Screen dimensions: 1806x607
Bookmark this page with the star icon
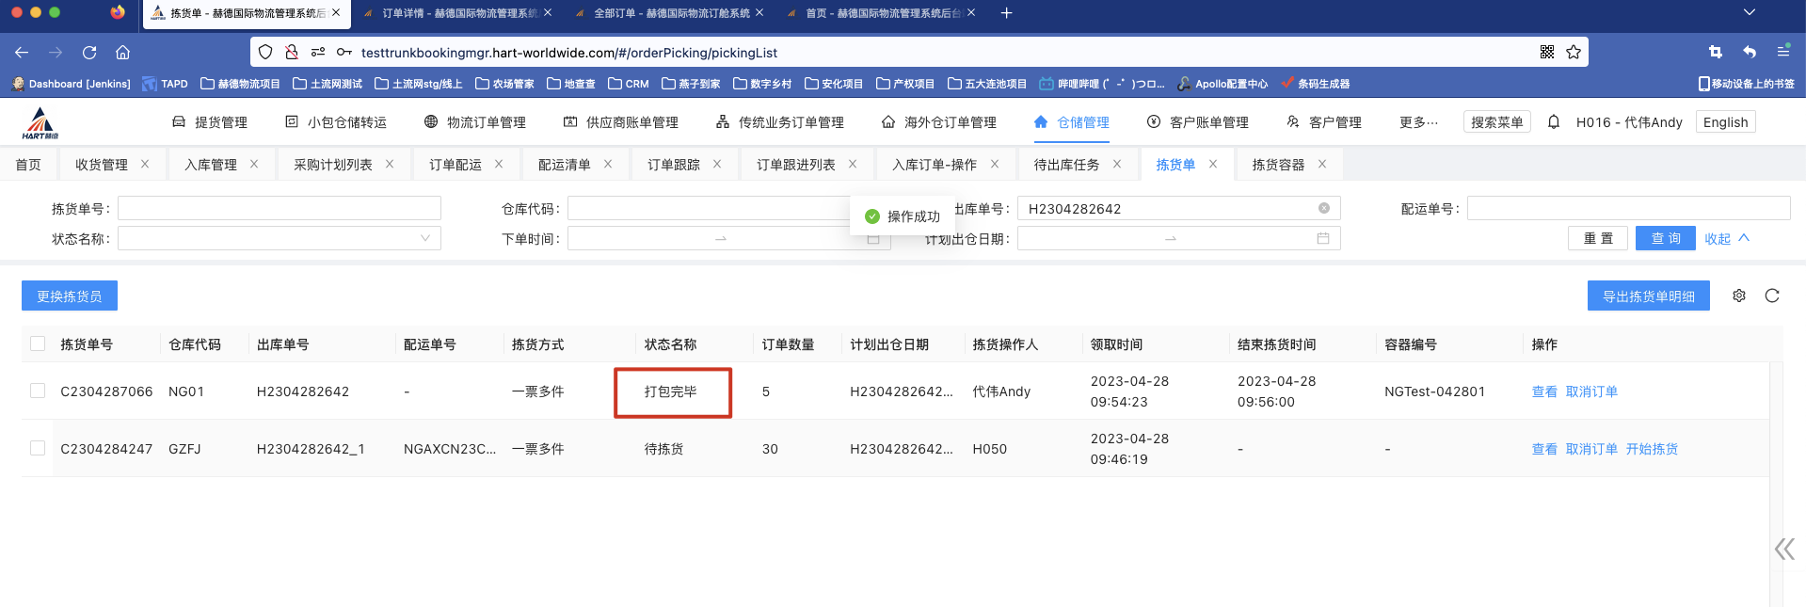pyautogui.click(x=1574, y=52)
